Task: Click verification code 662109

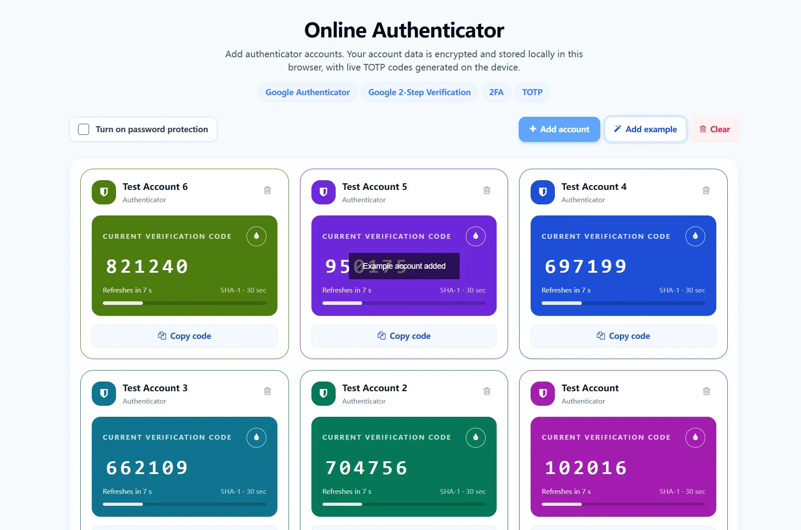Action: (x=147, y=468)
